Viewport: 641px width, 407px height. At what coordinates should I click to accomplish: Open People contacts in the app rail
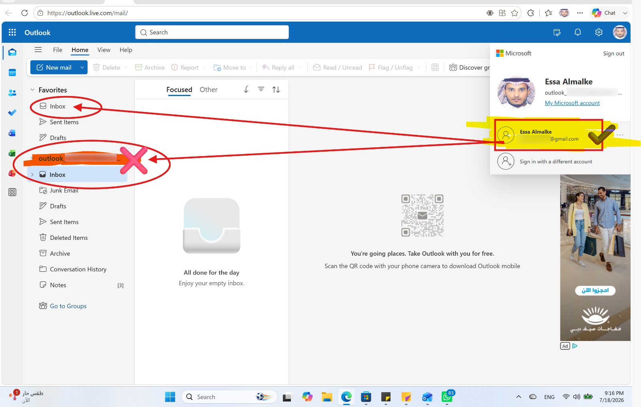[12, 93]
